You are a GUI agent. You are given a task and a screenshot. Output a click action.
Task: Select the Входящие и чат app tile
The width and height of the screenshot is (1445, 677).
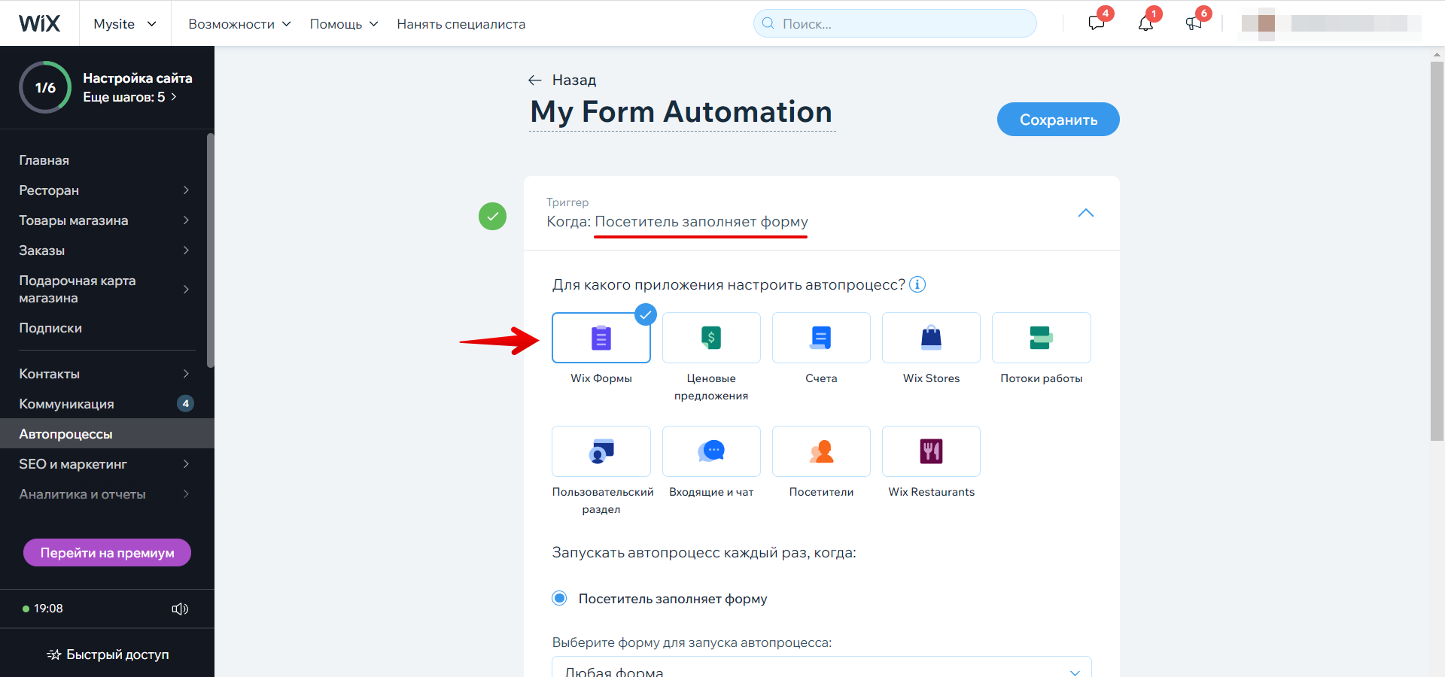click(711, 451)
